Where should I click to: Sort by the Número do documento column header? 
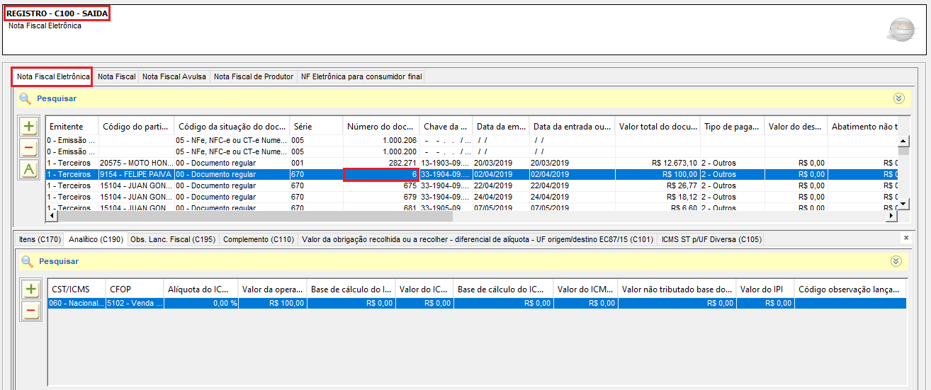click(x=381, y=126)
